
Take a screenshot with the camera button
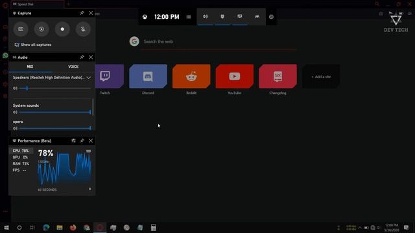click(x=21, y=29)
